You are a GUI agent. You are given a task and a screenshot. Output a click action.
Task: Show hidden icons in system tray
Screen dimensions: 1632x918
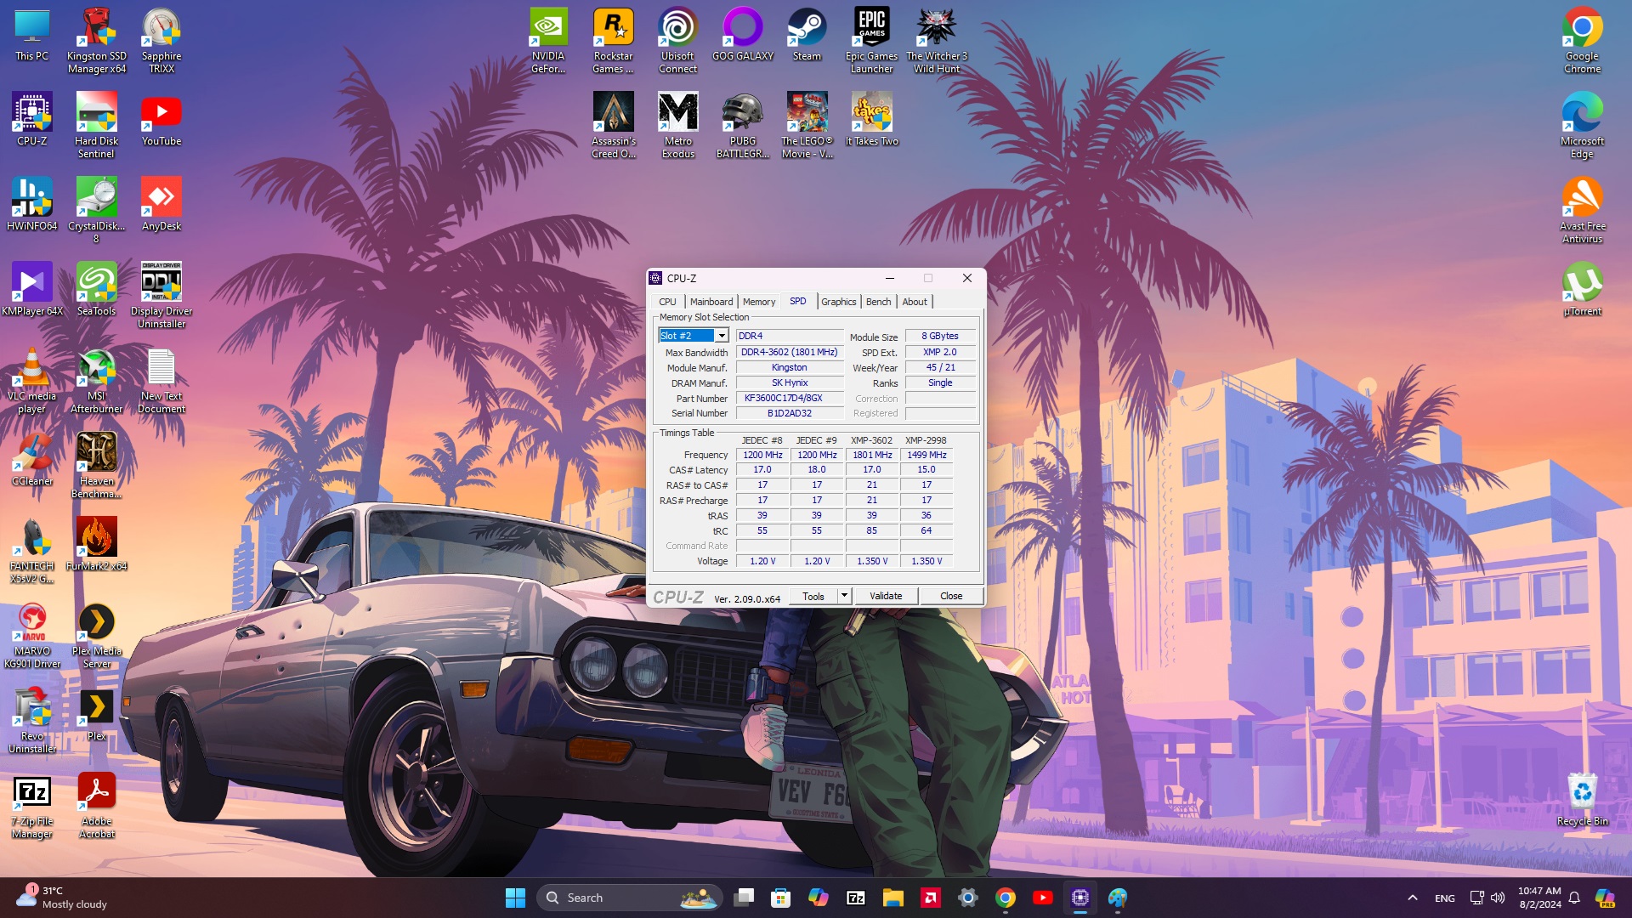[1412, 898]
